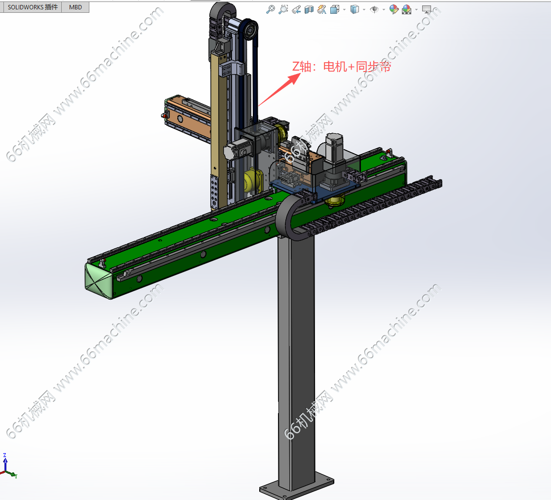Expand the View Orientation dropdown arrow
551x500 pixels.
pyautogui.click(x=344, y=9)
